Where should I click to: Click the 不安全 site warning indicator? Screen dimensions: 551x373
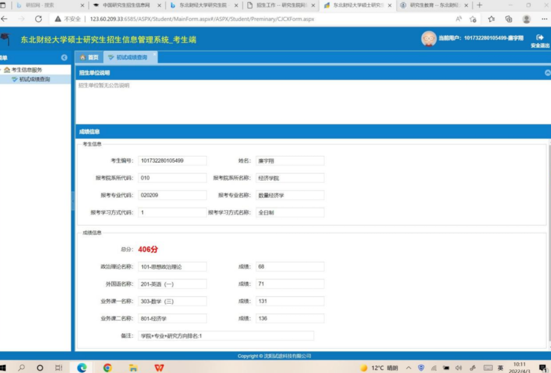tap(68, 19)
